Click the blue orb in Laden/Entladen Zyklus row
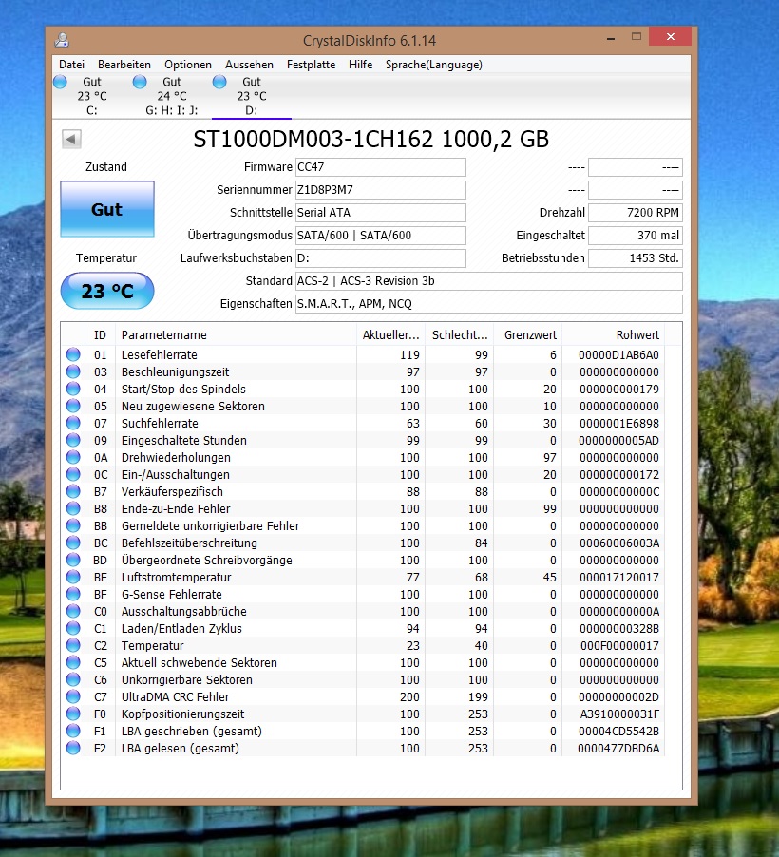The height and width of the screenshot is (857, 779). (73, 629)
